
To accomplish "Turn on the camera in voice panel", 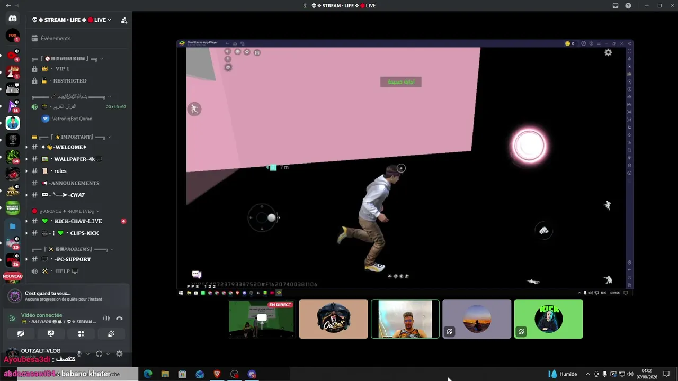I will coord(21,334).
